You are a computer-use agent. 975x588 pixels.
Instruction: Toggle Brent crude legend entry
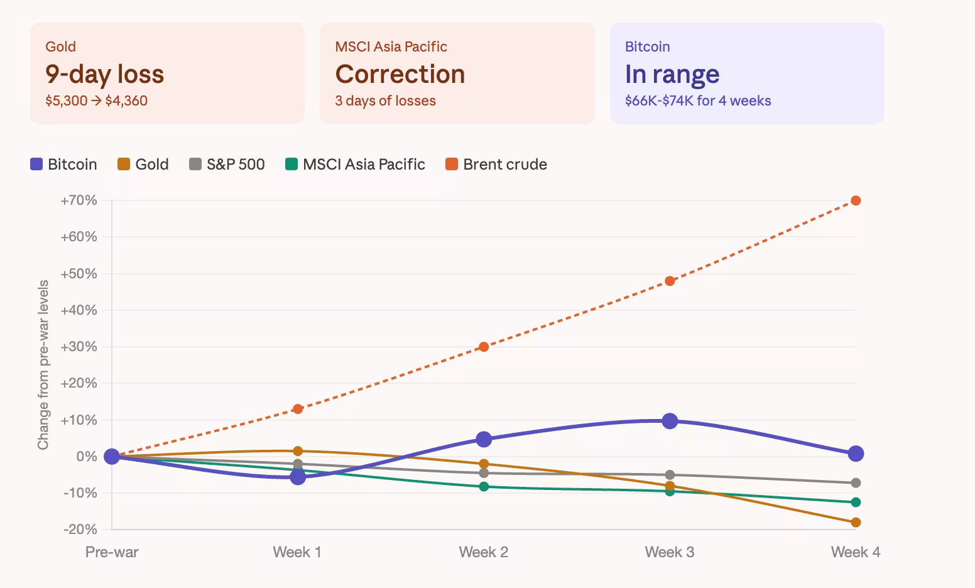click(x=496, y=165)
